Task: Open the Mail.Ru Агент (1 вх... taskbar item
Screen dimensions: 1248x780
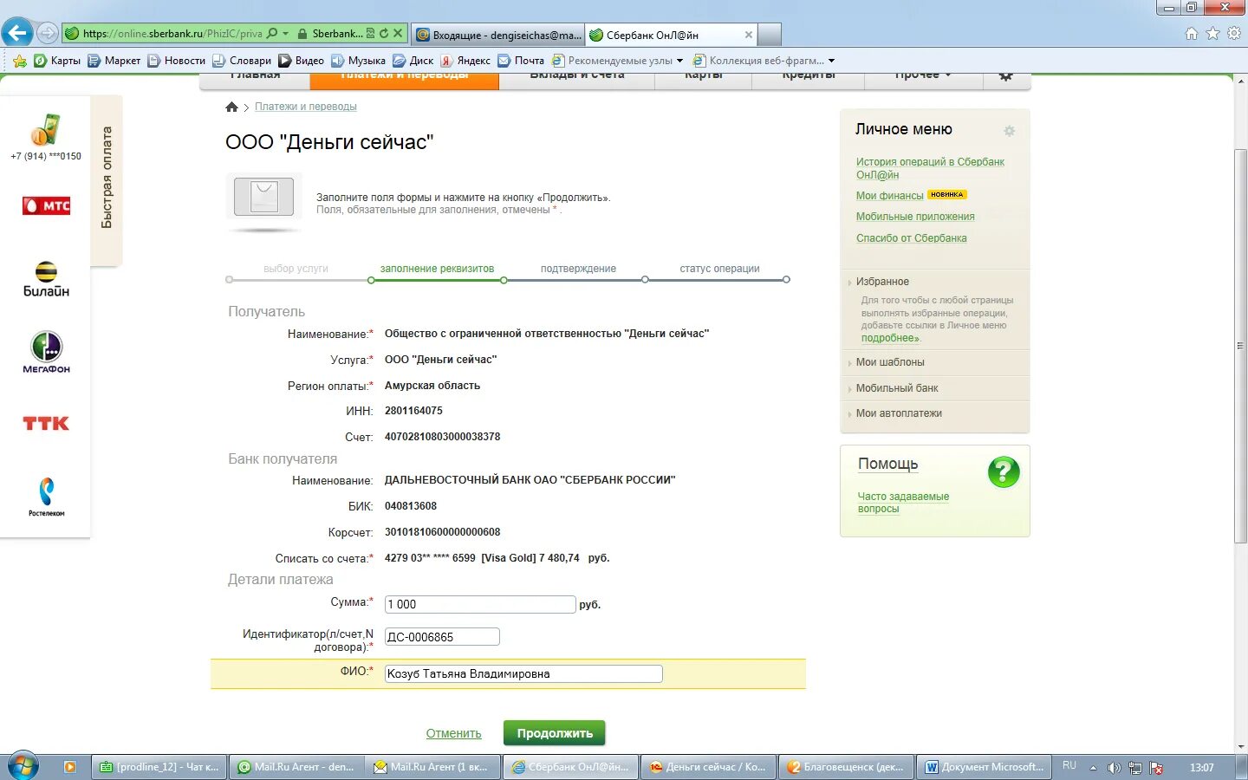Action: coord(433,767)
